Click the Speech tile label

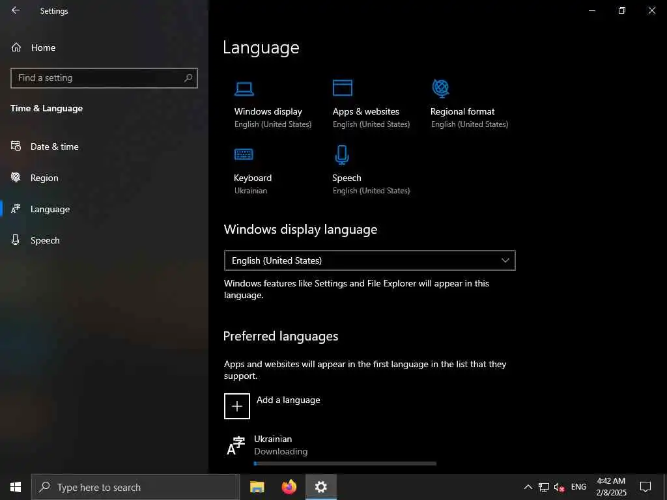tap(347, 178)
